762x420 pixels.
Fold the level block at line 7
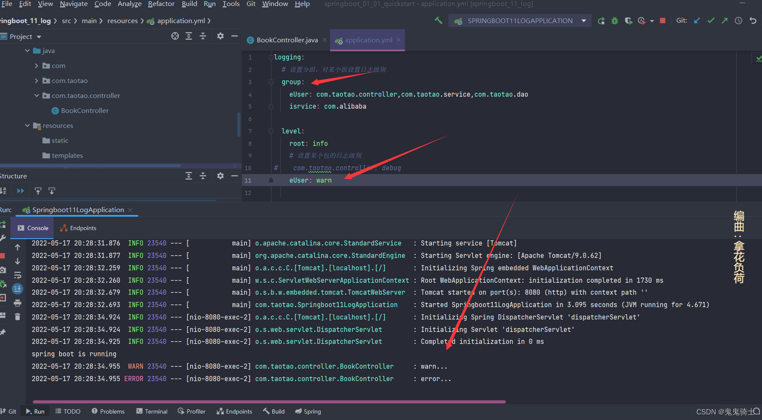point(271,131)
